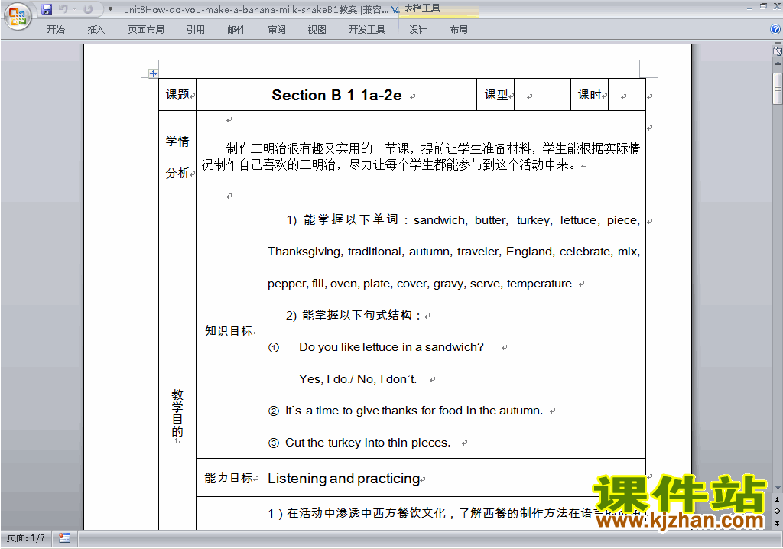The image size is (783, 549).
Task: Click the paragraph starting 制作三明治很有趣
Action: tap(421, 156)
